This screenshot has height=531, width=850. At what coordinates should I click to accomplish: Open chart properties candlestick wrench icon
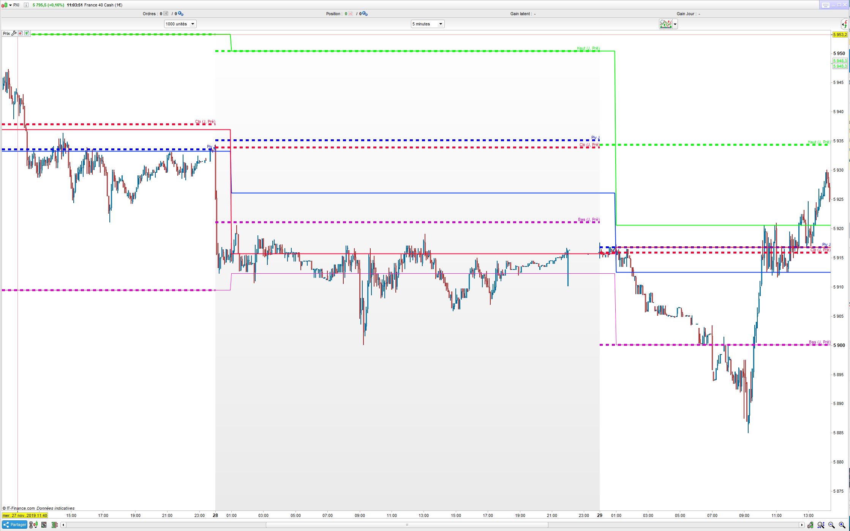[x=811, y=525]
